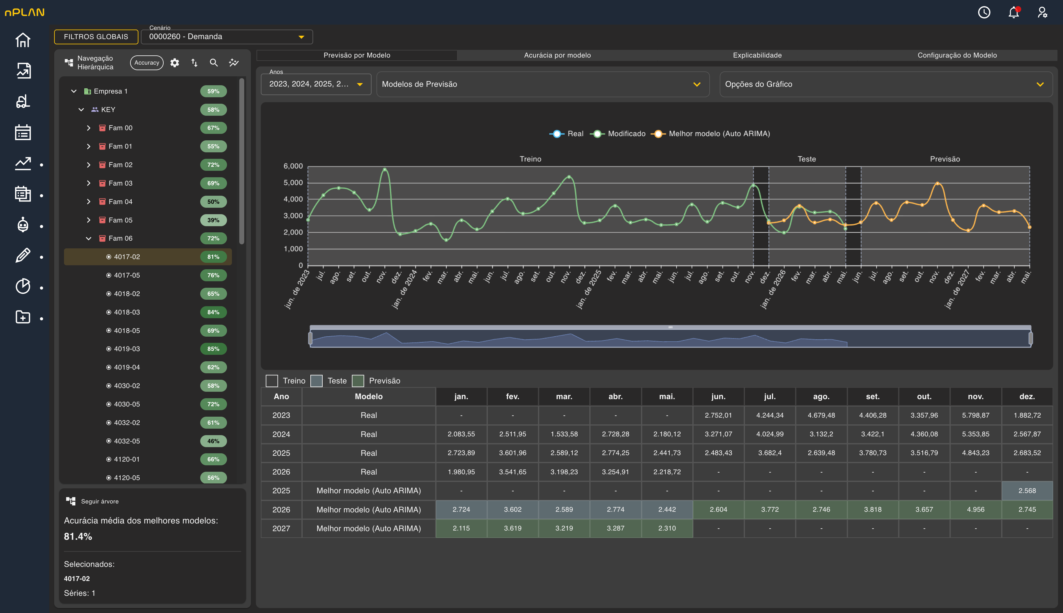
Task: Open the notifications bell
Action: [x=1013, y=12]
